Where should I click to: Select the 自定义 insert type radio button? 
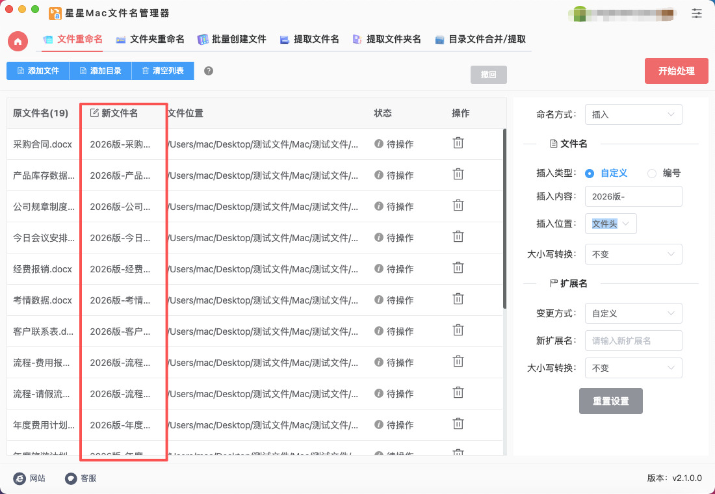tap(590, 174)
